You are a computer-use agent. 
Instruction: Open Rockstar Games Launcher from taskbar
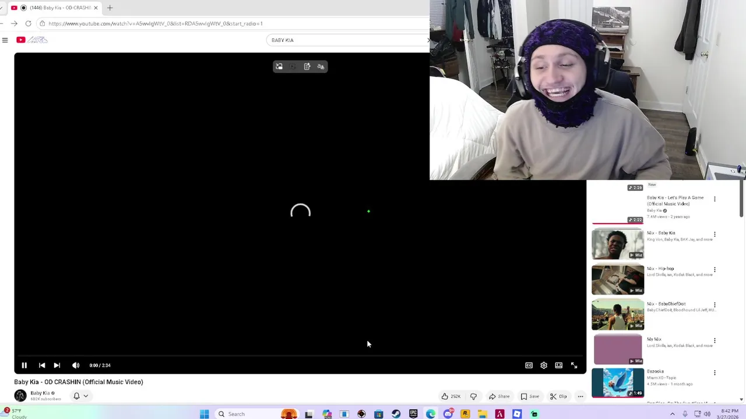[x=465, y=414]
